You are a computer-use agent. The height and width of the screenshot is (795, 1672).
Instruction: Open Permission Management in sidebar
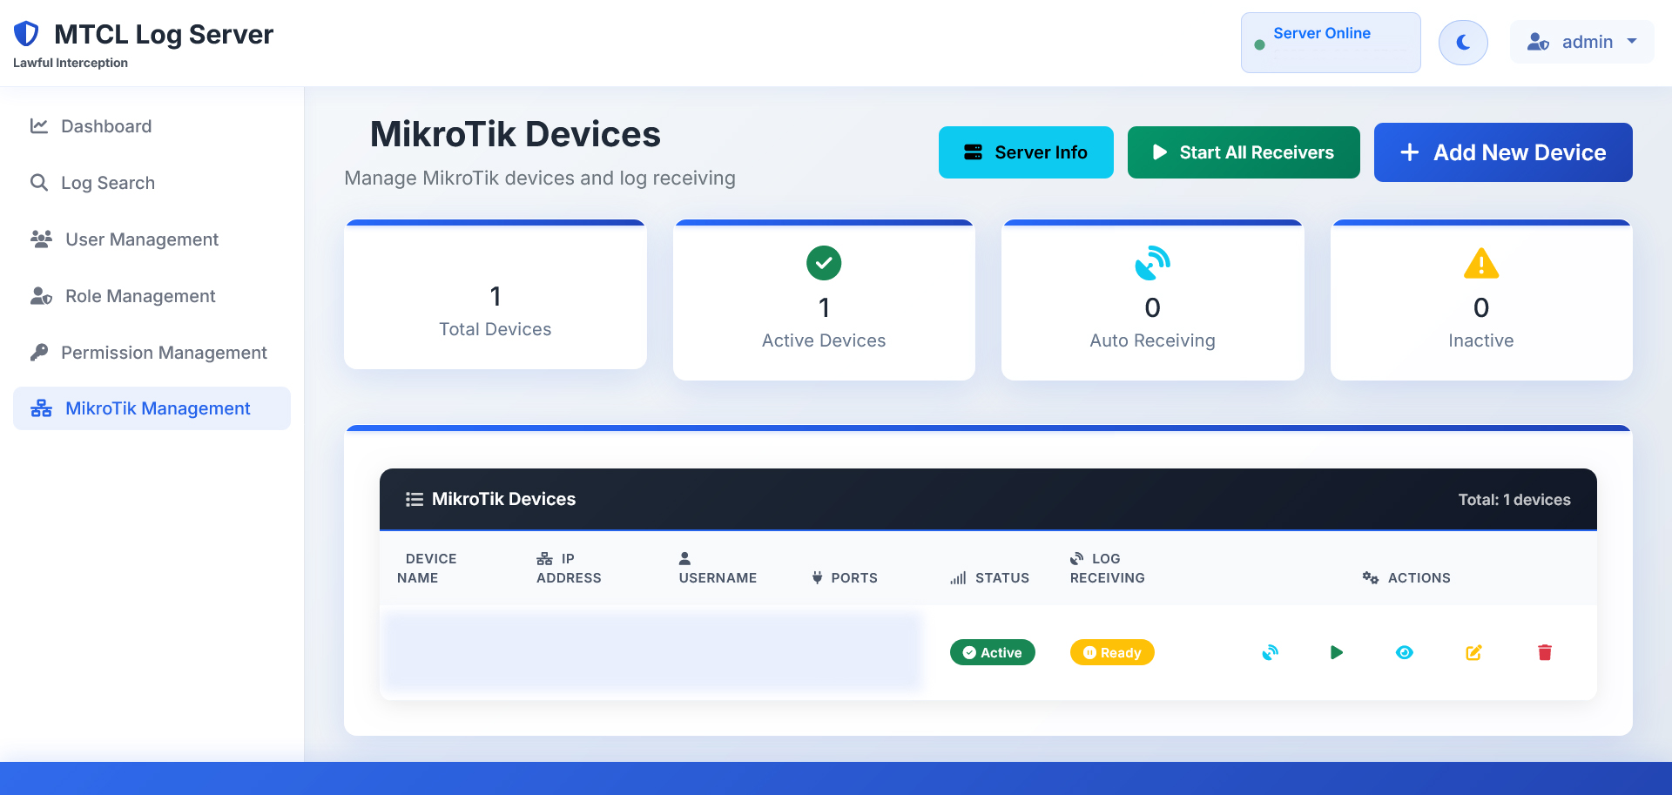164,353
